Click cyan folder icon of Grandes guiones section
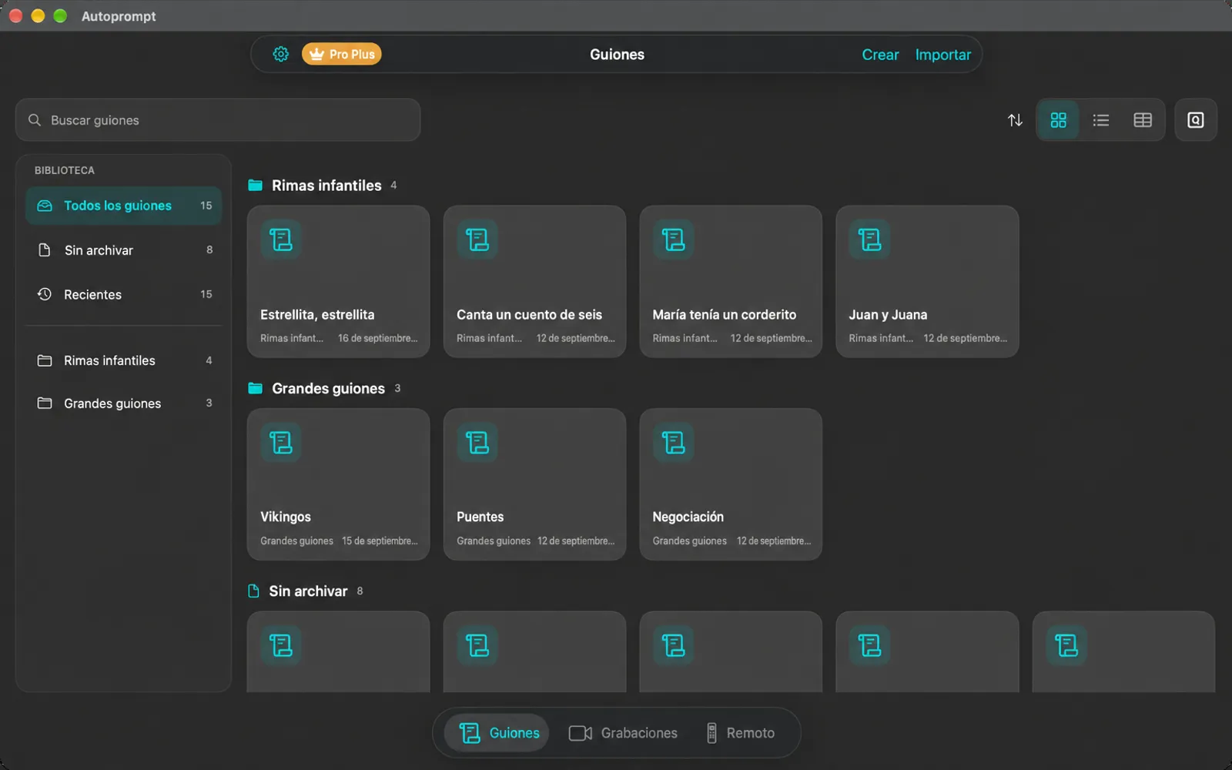The width and height of the screenshot is (1232, 770). pyautogui.click(x=255, y=389)
